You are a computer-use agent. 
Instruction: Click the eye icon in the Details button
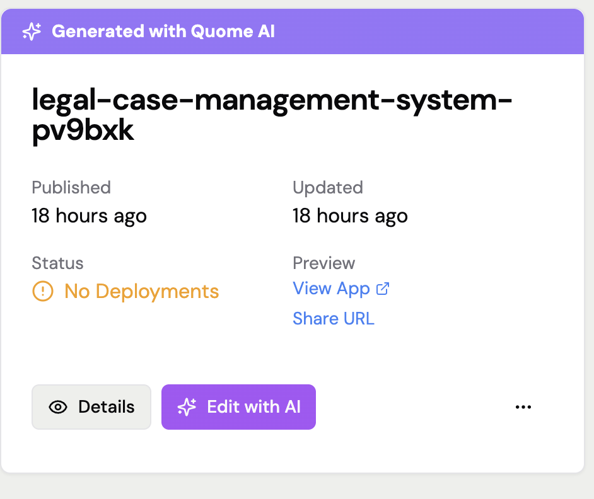(58, 407)
